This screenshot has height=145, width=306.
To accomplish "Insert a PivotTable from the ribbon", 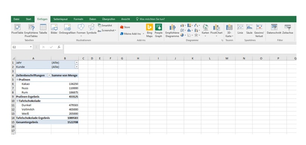I will [x=18, y=29].
